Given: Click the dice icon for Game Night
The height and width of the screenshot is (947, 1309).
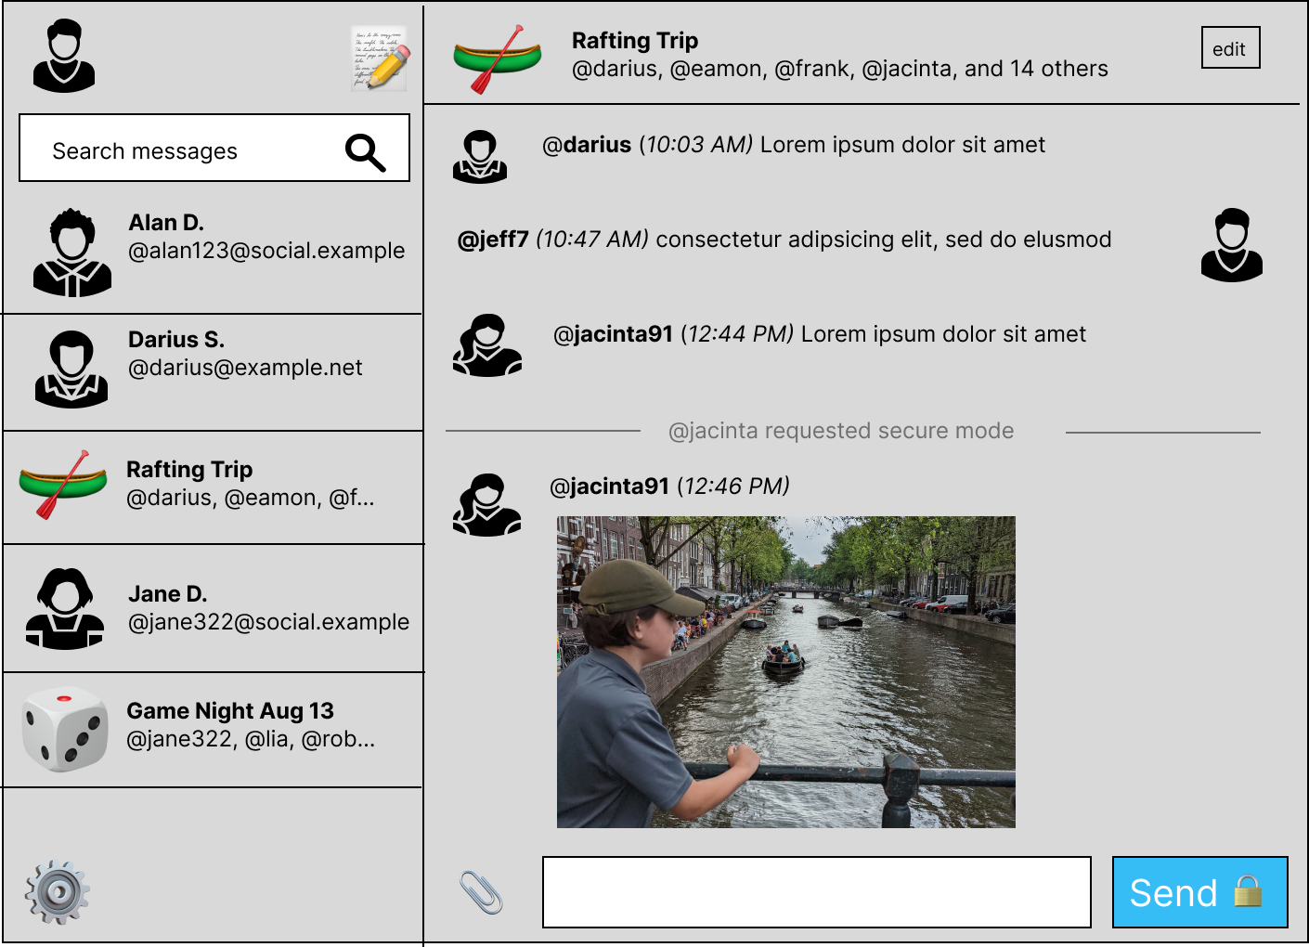Looking at the screenshot, I should (x=65, y=730).
